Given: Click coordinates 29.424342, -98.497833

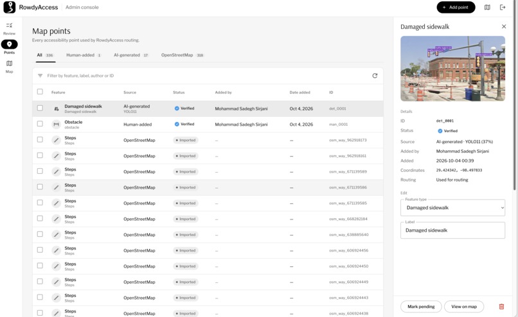Looking at the screenshot, I should 459,170.
